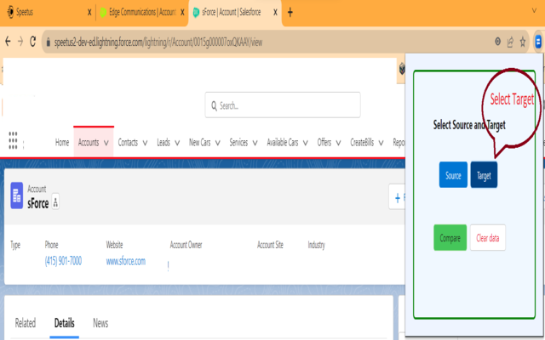Expand the Accounts nav dropdown arrow
Viewport: 545px width, 340px height.
(x=106, y=143)
